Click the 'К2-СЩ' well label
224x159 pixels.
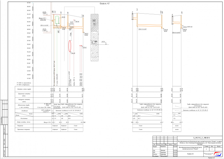click(83, 122)
